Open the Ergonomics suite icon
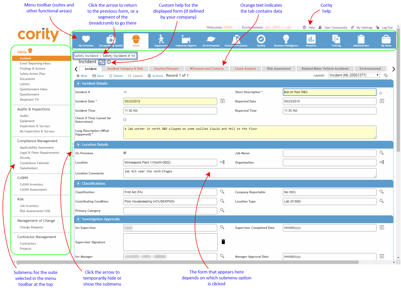The image size is (401, 292). point(161,39)
